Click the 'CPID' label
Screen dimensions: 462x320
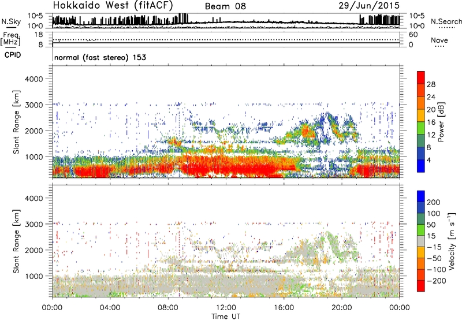[x=13, y=55]
